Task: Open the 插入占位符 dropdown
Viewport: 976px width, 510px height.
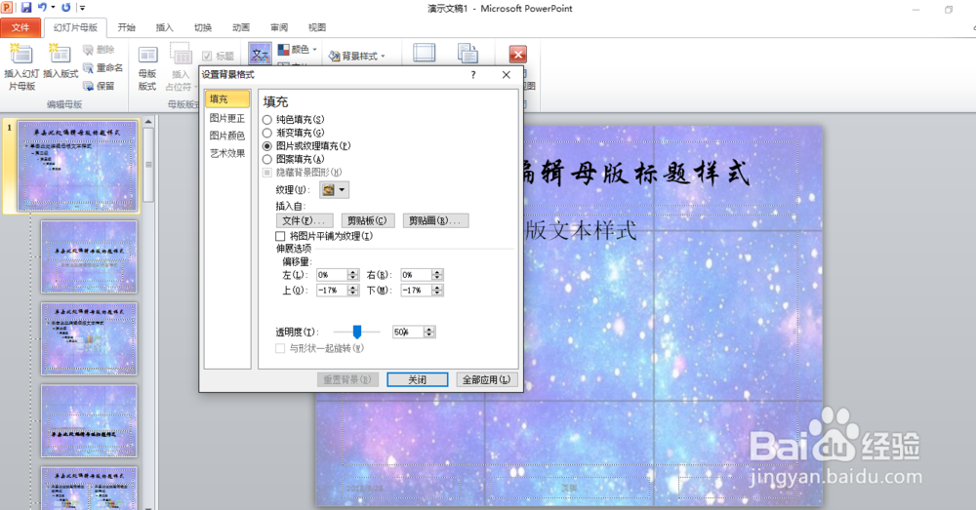Action: [x=180, y=68]
